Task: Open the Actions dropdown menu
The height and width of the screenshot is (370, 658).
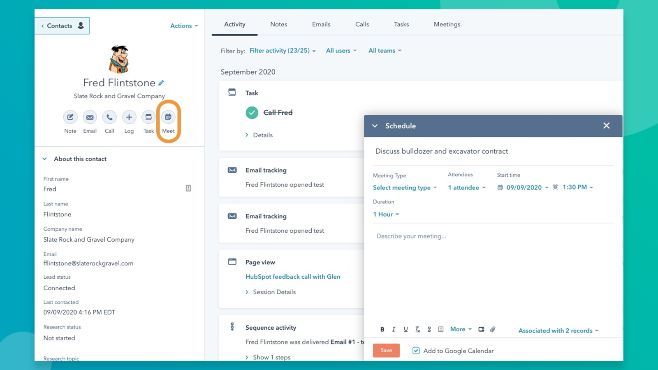Action: (x=184, y=25)
